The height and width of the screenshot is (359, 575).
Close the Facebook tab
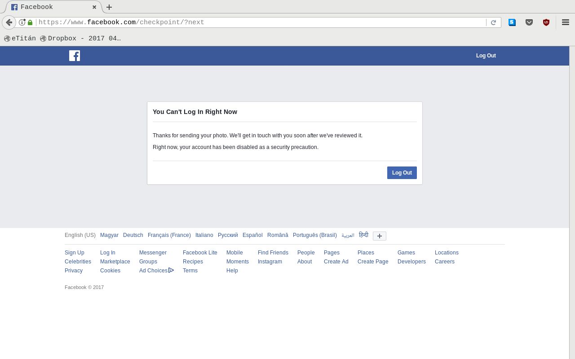pos(94,7)
